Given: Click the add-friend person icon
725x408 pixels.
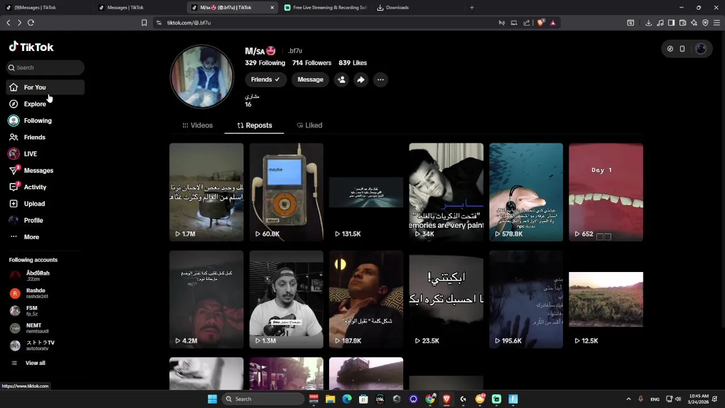Looking at the screenshot, I should click(x=341, y=79).
